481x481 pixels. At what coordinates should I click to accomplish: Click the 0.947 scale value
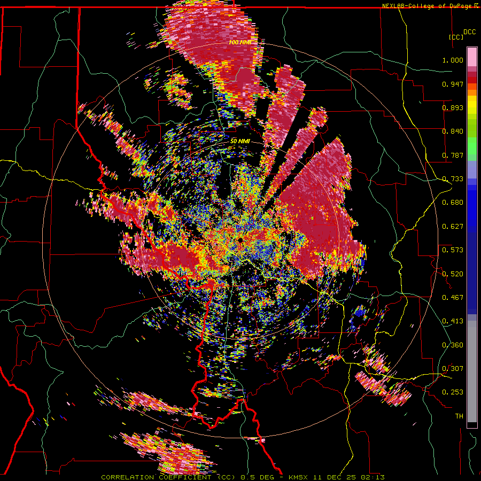tap(453, 84)
